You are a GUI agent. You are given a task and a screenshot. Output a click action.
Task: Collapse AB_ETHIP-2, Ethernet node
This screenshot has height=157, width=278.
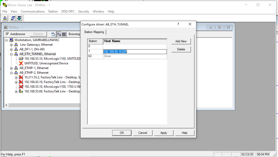(x=11, y=73)
